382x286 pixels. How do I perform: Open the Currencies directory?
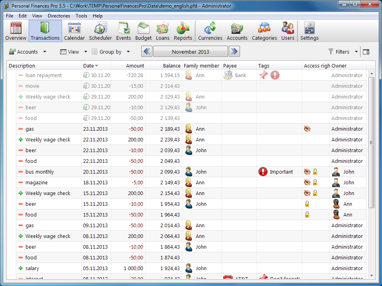pyautogui.click(x=210, y=31)
